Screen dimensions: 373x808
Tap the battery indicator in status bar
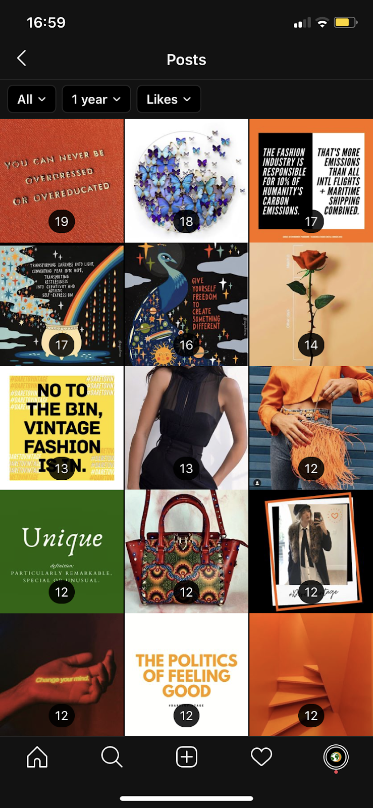pyautogui.click(x=346, y=23)
